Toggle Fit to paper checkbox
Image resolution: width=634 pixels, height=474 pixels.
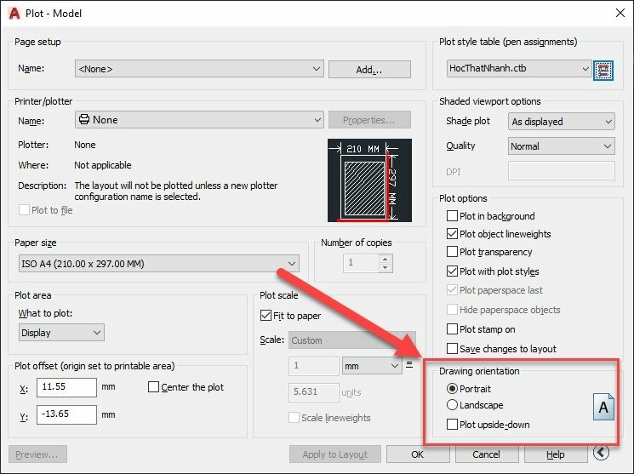(x=266, y=316)
